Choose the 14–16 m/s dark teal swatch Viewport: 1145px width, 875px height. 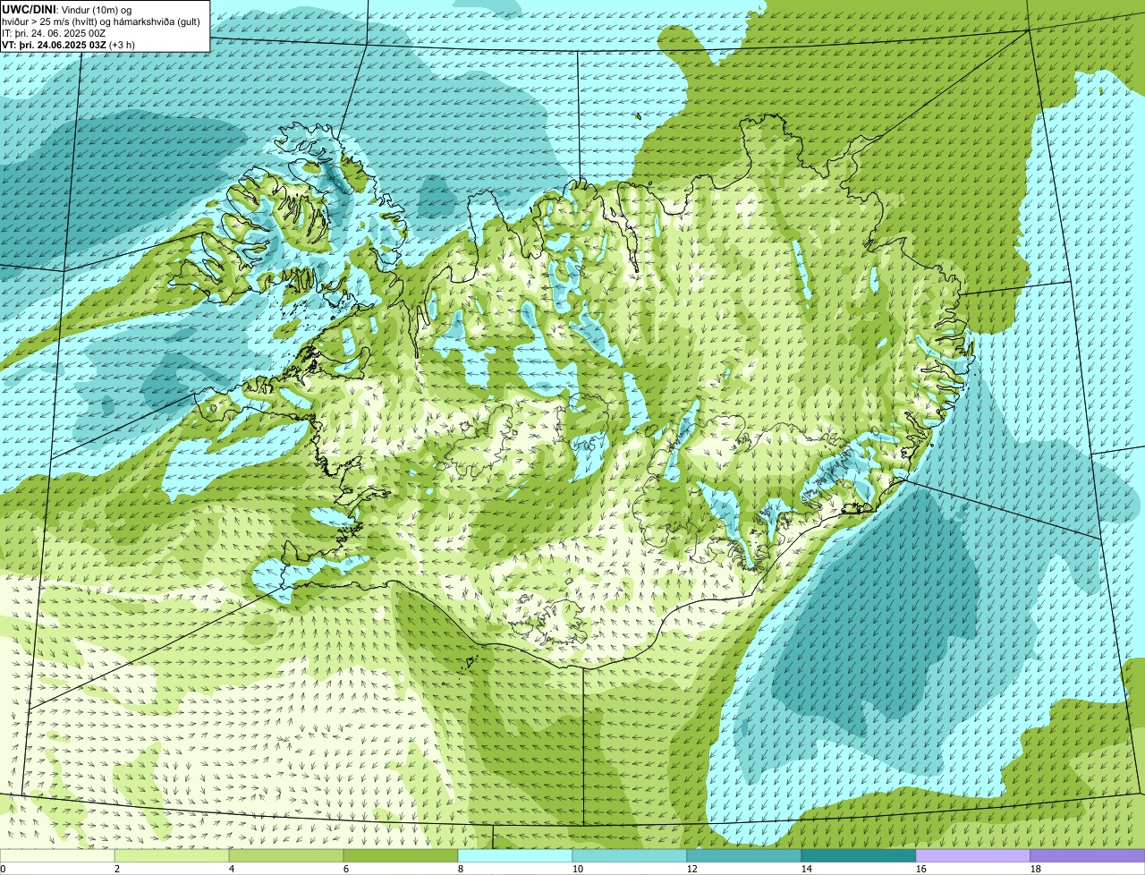pyautogui.click(x=859, y=856)
